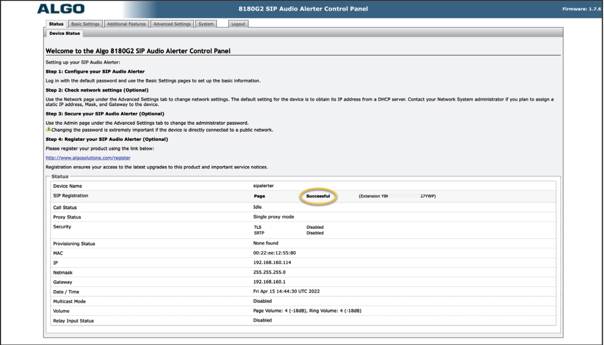Viewport: 604px width, 345px height.
Task: Select the System tab
Action: pos(206,23)
